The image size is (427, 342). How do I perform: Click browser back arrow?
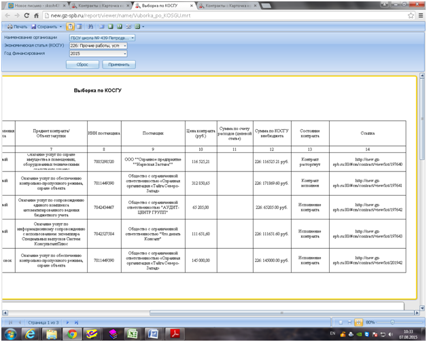[7, 16]
